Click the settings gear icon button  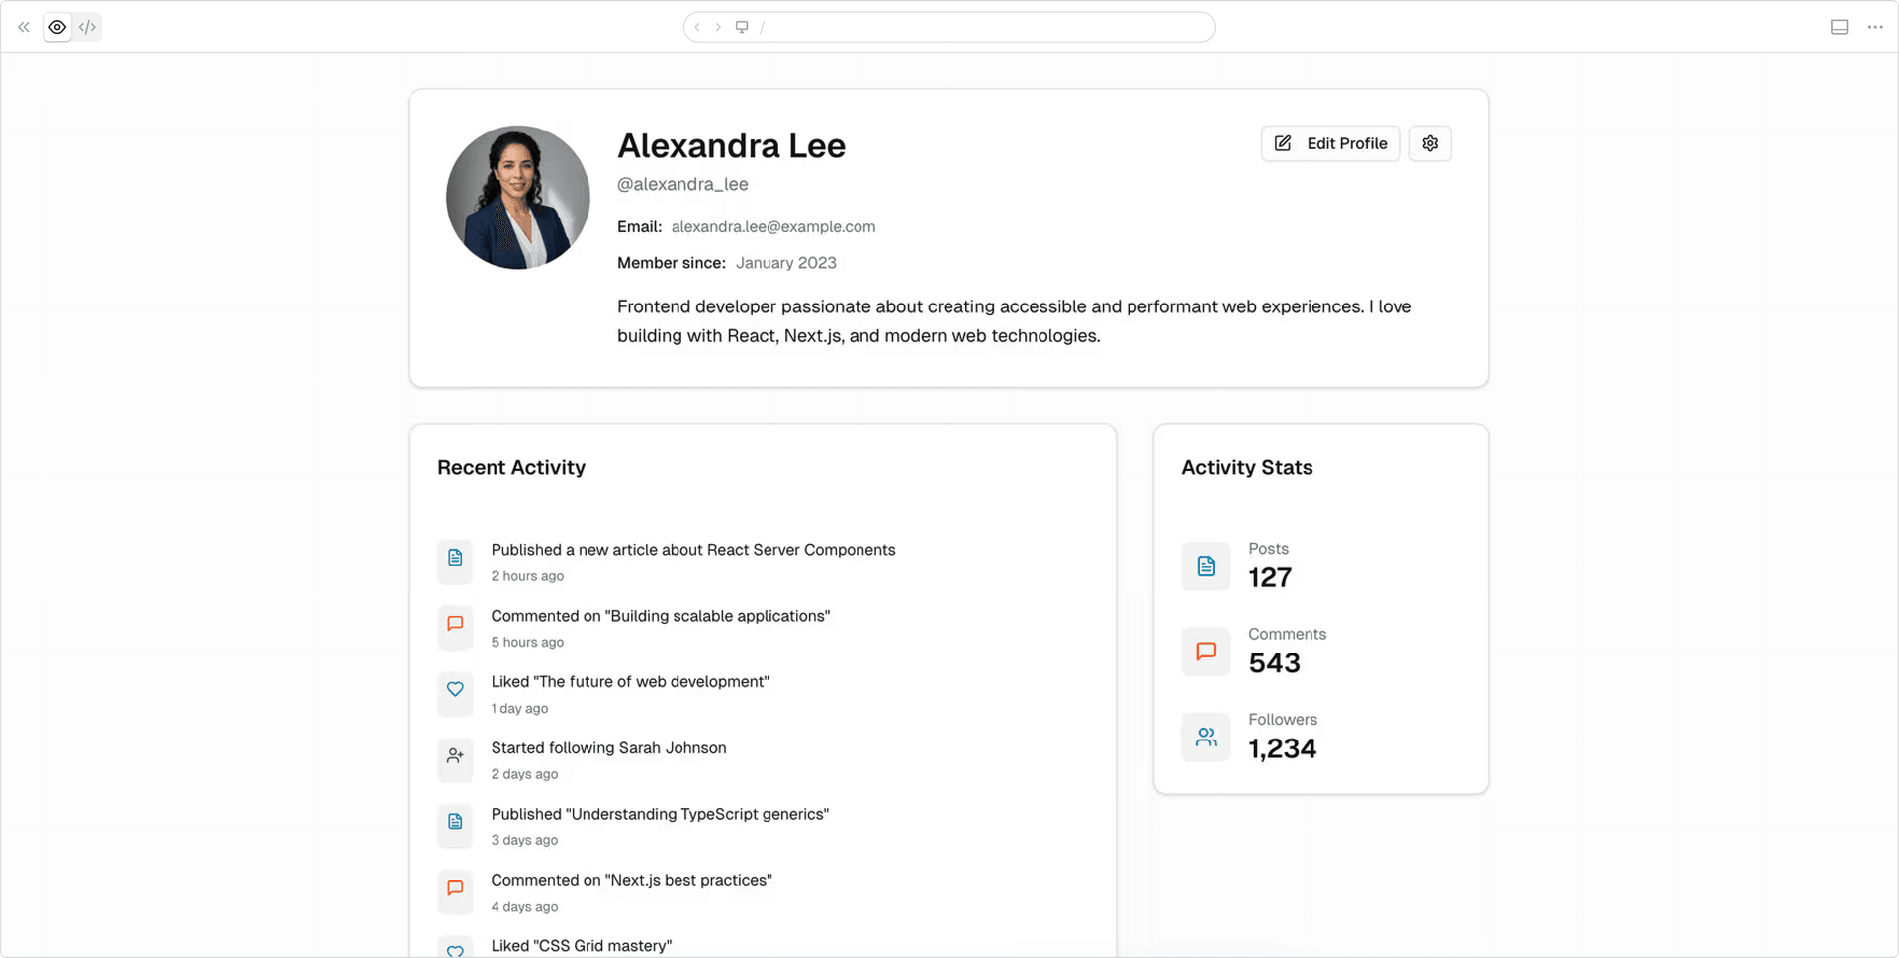coord(1429,143)
